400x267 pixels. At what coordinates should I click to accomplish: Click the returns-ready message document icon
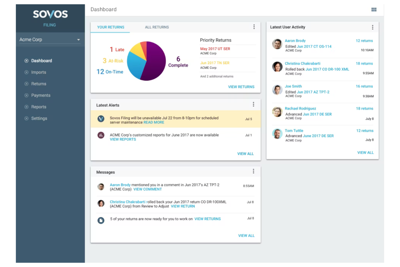101,220
